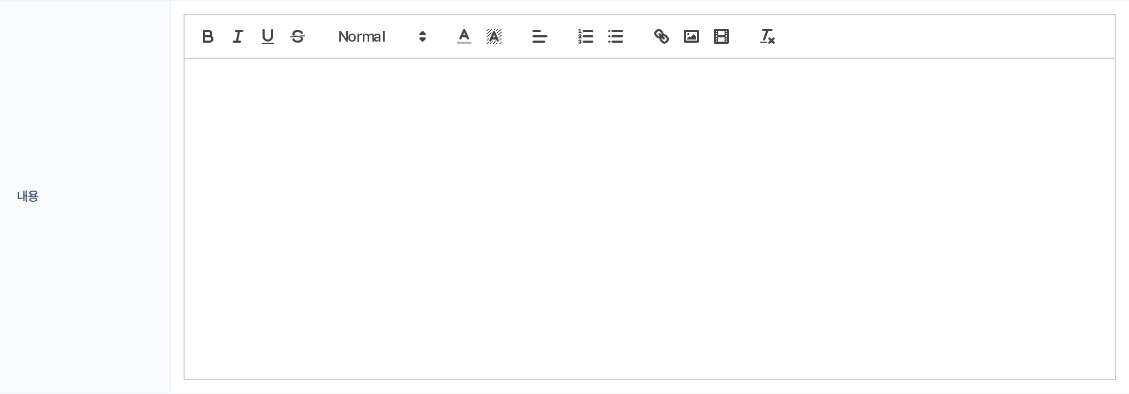Open the Normal heading size picker
1129x394 pixels.
382,36
